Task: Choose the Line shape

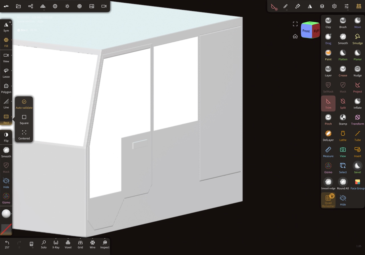Action: (x=6, y=104)
